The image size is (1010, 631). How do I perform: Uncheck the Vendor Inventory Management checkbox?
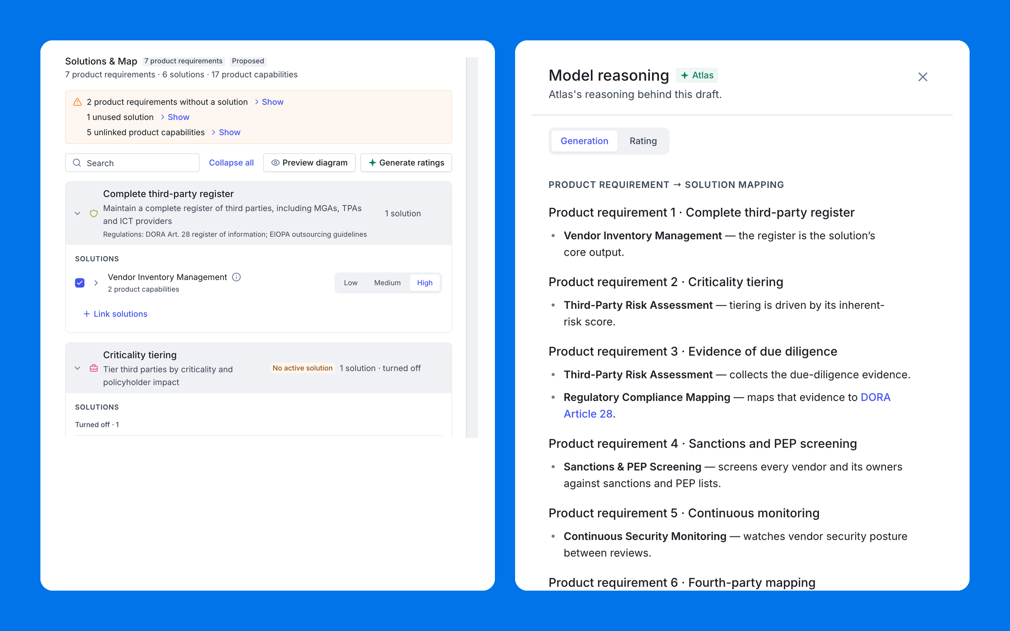click(x=80, y=283)
